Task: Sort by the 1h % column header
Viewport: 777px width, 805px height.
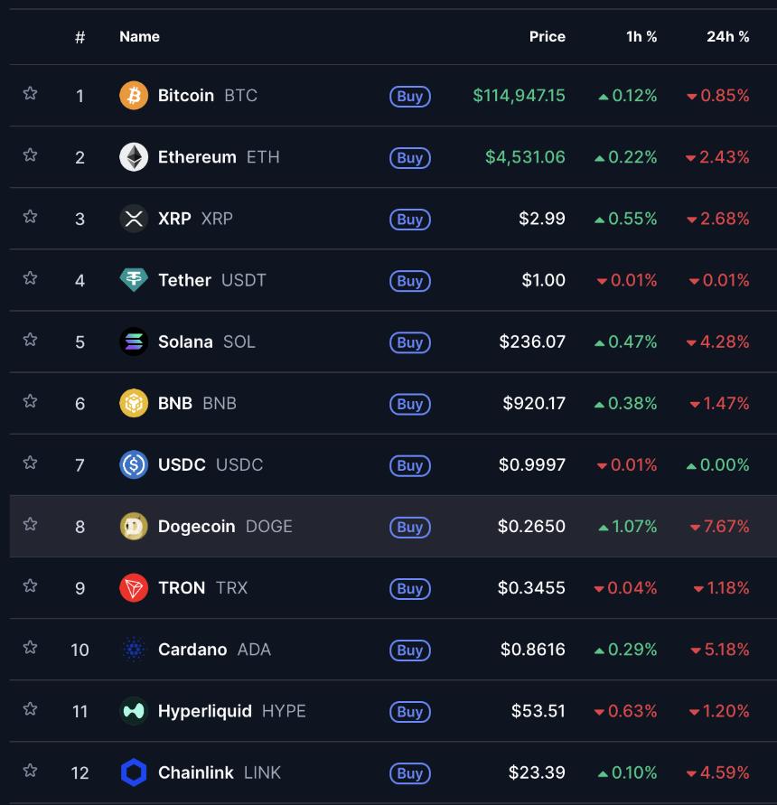Action: (x=641, y=36)
